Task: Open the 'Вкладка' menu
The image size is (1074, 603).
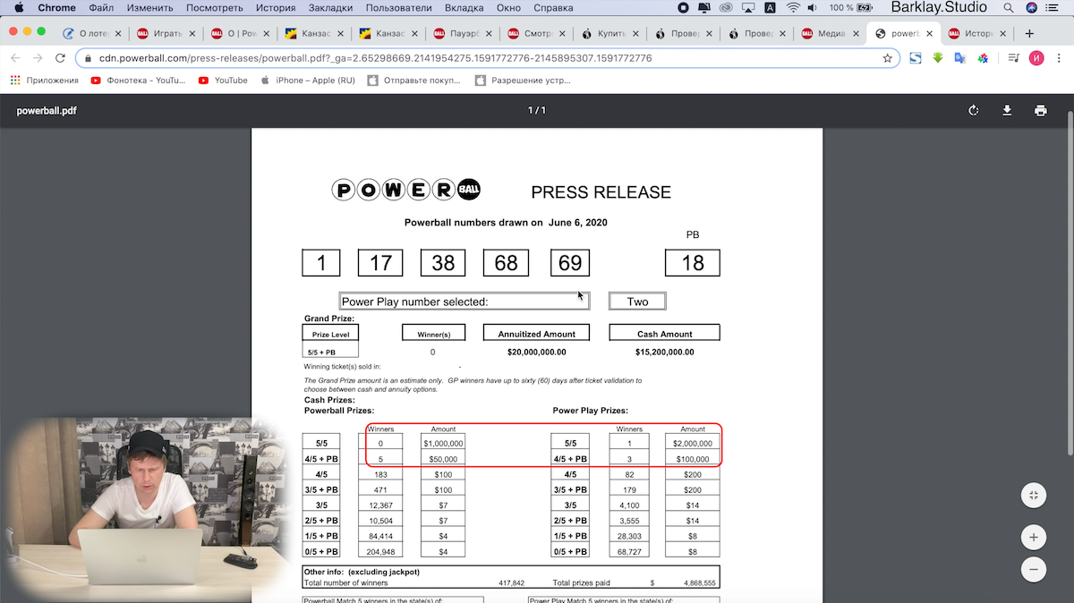Action: (464, 8)
